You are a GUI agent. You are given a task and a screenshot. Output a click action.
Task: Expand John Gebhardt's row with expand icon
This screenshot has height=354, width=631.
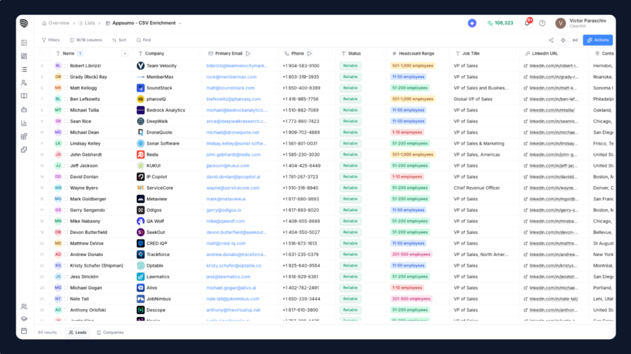point(66,155)
